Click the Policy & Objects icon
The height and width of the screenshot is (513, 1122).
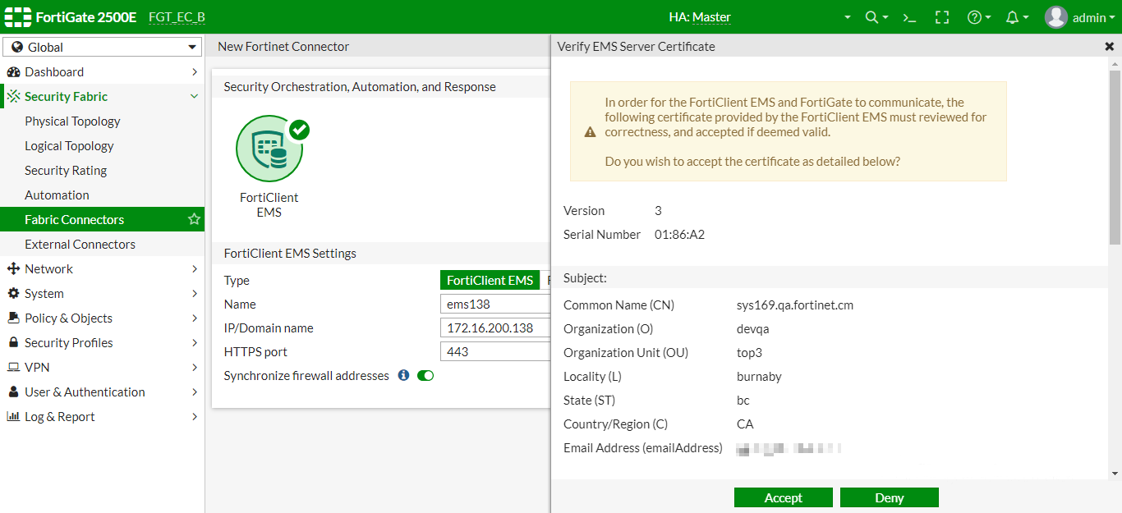pyautogui.click(x=13, y=318)
